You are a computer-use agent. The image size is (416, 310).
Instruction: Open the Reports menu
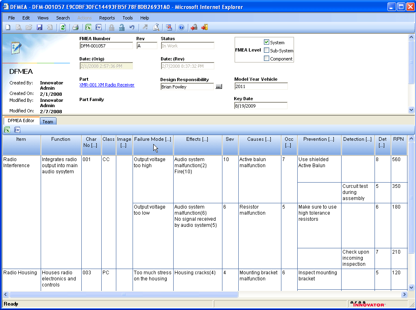coord(107,18)
